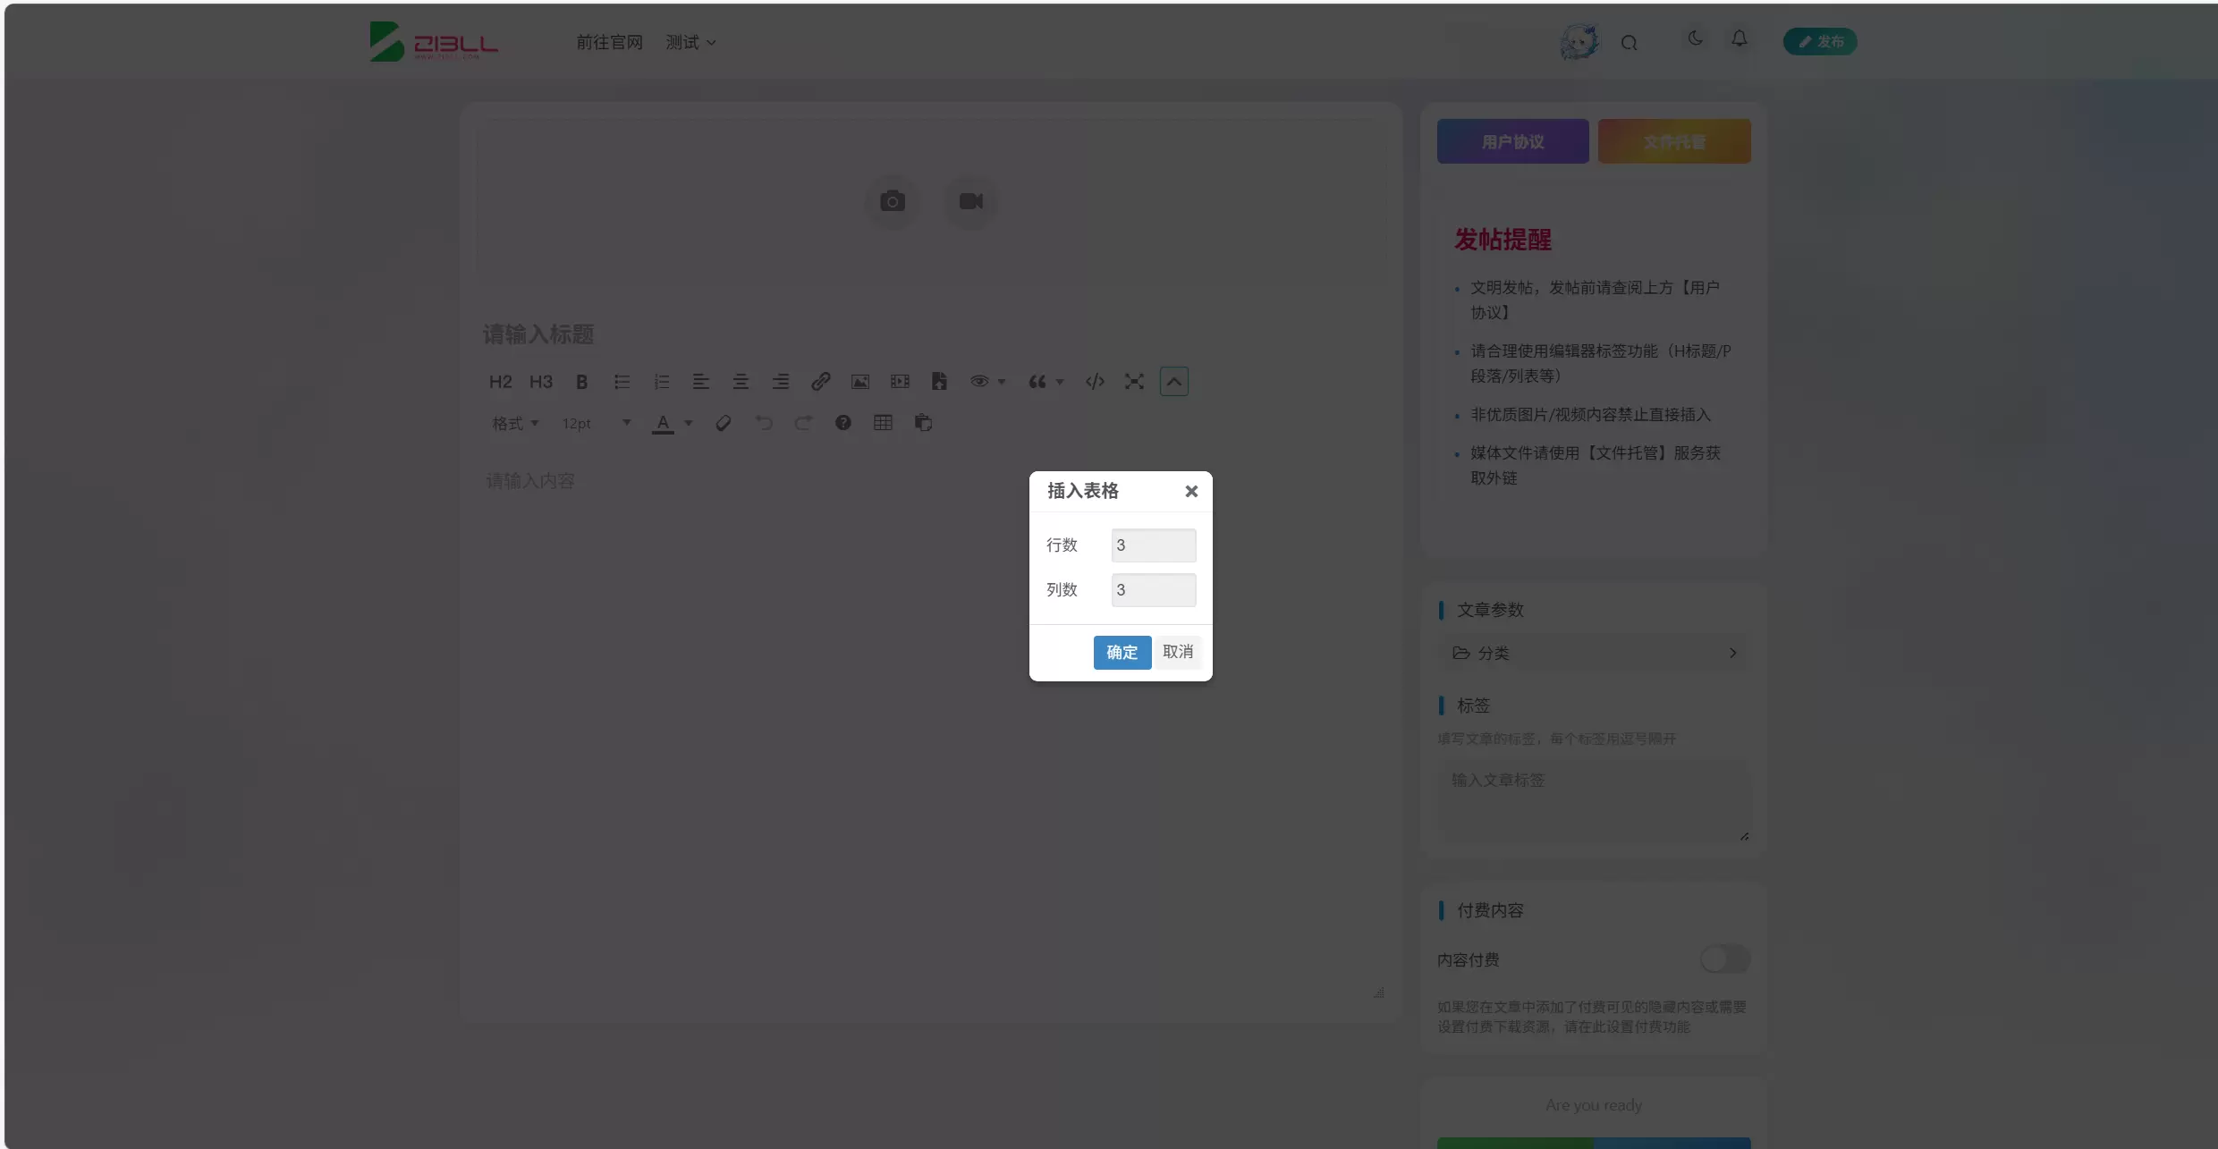Insert a hyperlink using the link icon
The width and height of the screenshot is (2218, 1149).
820,382
